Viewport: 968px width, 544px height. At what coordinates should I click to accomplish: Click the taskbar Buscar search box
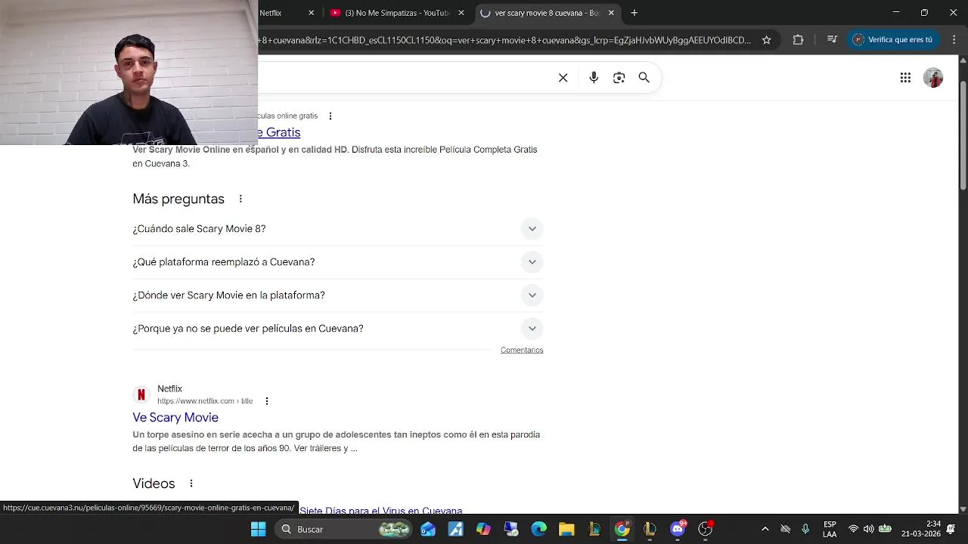coord(344,529)
